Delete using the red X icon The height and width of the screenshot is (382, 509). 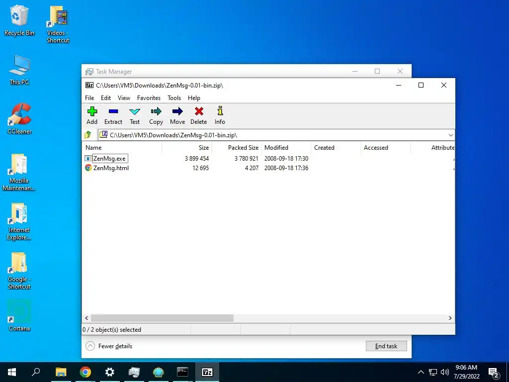[x=199, y=111]
